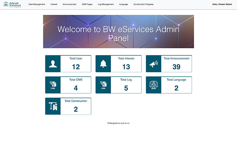237x147 pixels.
Task: Click the icon beside Total Log
Action: [x=103, y=85]
